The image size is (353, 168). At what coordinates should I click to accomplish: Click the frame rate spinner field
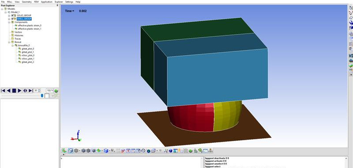[36, 91]
